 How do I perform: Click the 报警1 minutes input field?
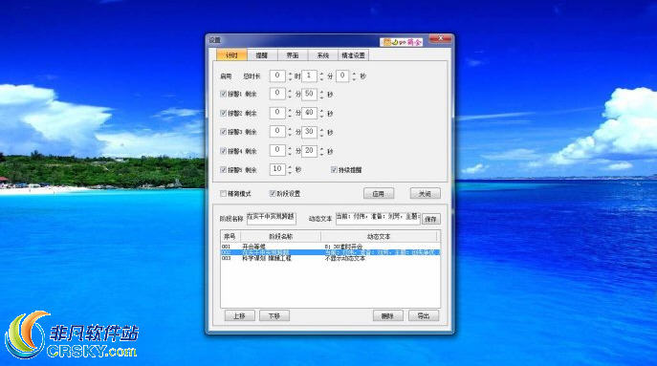coord(277,94)
